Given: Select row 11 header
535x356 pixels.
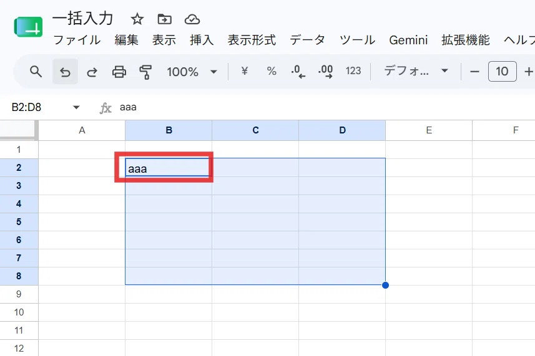Looking at the screenshot, I should click(x=19, y=330).
